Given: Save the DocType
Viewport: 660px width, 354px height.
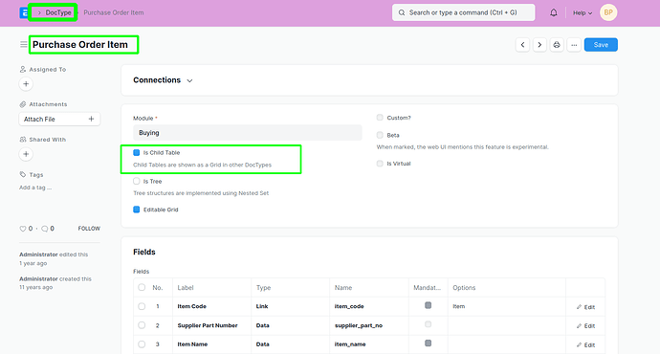Looking at the screenshot, I should pyautogui.click(x=601, y=45).
